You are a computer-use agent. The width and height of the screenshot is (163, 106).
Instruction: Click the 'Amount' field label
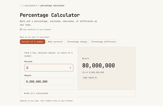(28, 75)
